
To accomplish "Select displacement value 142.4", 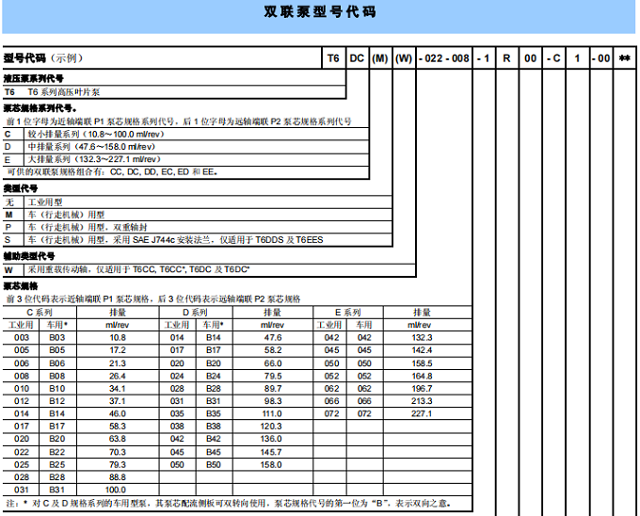I will point(422,350).
